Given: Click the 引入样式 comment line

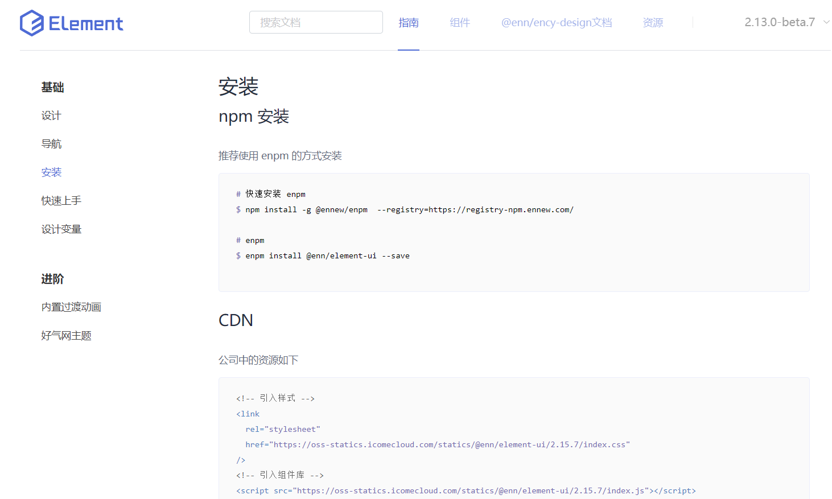Looking at the screenshot, I should tap(275, 398).
